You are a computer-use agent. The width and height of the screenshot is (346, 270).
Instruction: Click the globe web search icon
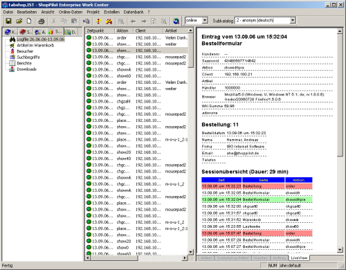click(176, 21)
